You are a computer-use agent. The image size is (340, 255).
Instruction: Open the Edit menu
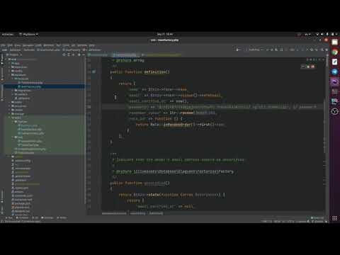click(10, 45)
